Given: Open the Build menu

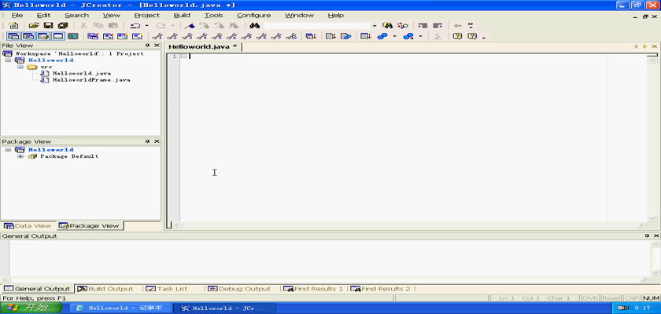Looking at the screenshot, I should 182,15.
